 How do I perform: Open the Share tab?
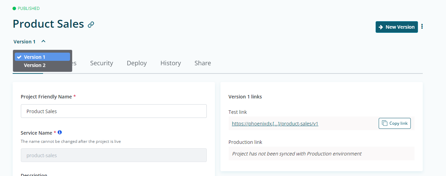point(203,63)
